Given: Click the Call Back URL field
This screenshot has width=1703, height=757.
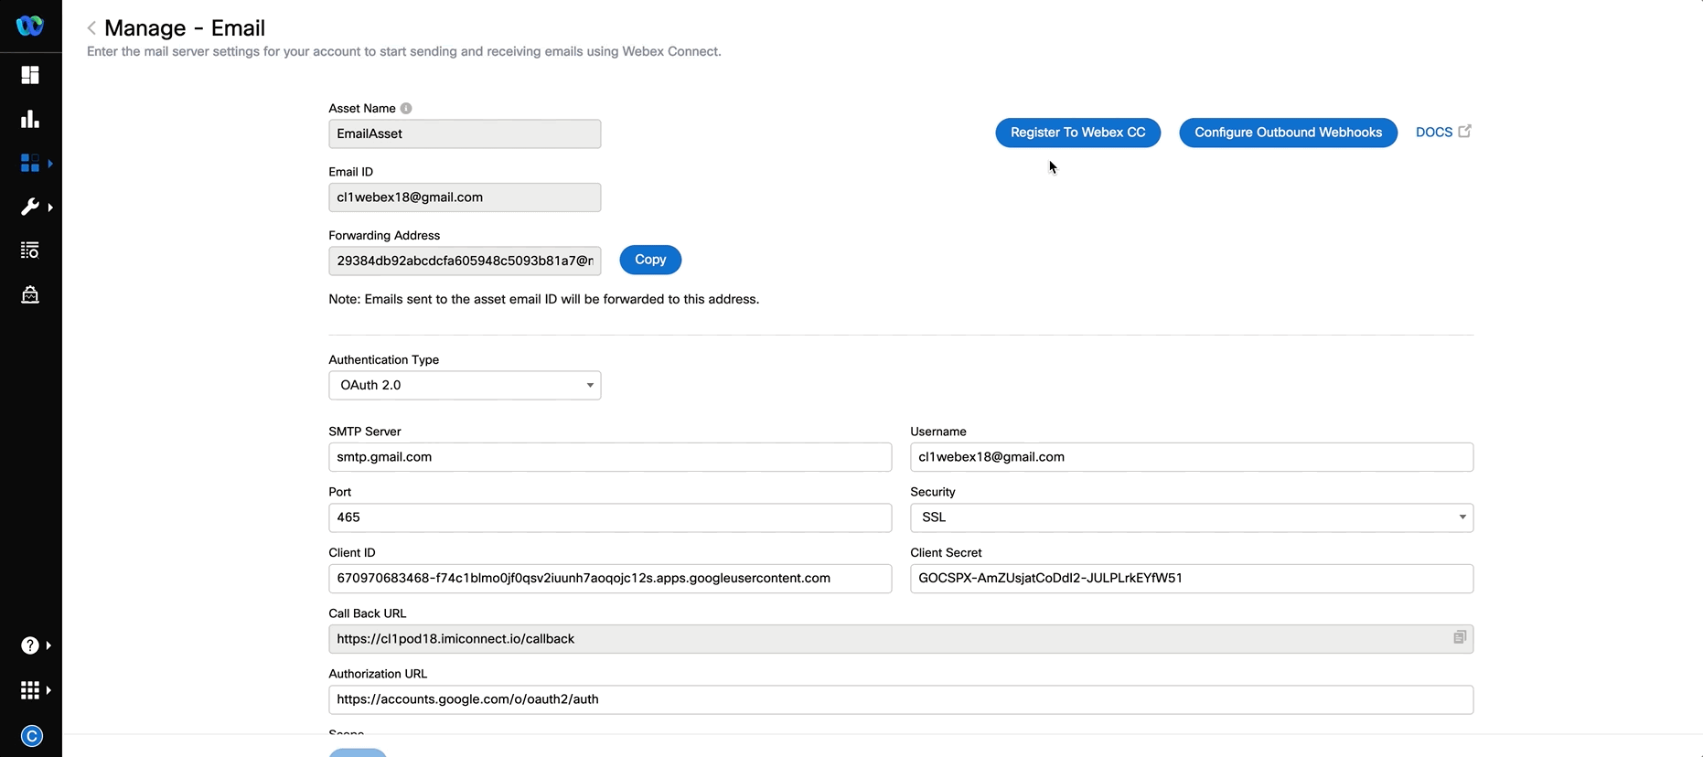Looking at the screenshot, I should coord(901,639).
